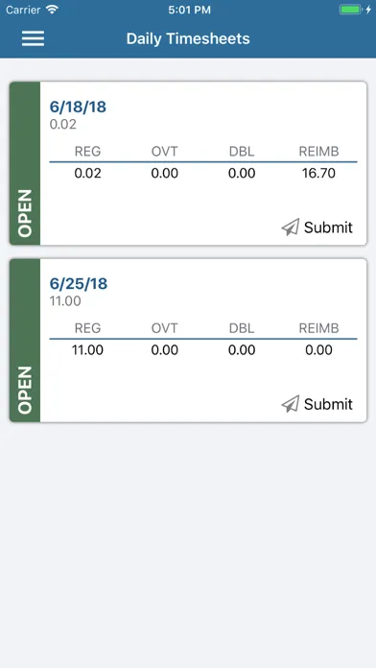Select the OPEN status bar of the 6/25/18 card

pyautogui.click(x=25, y=341)
